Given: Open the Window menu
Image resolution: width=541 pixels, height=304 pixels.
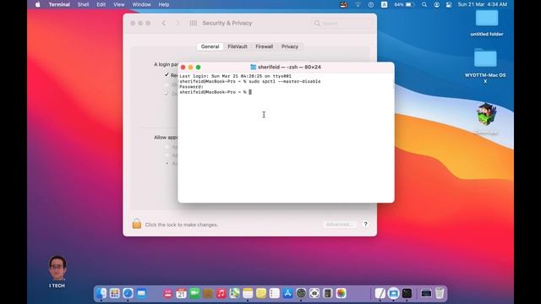Looking at the screenshot, I should click(141, 4).
